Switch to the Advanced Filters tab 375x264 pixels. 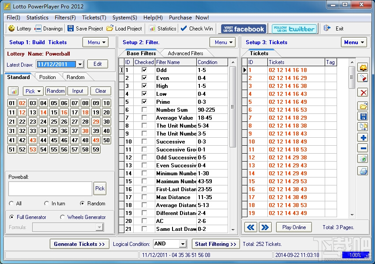point(185,53)
